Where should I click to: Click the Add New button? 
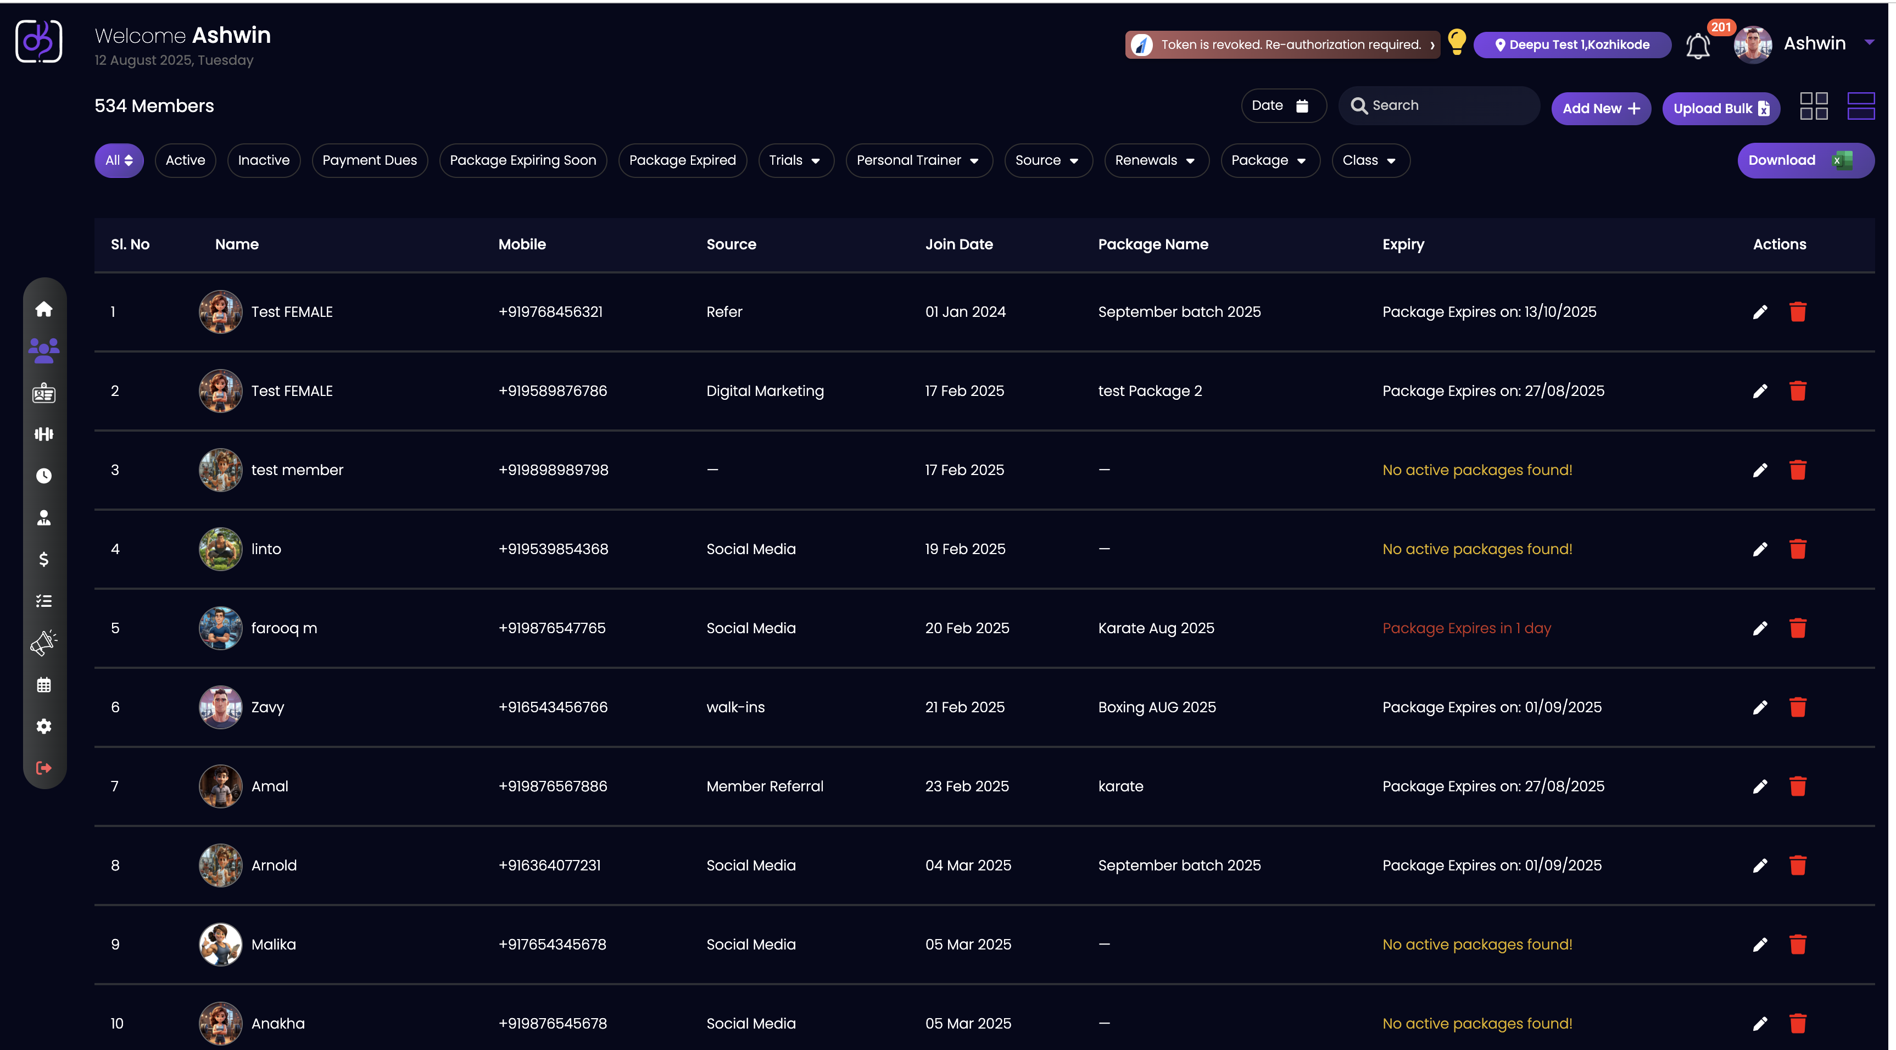pos(1600,109)
